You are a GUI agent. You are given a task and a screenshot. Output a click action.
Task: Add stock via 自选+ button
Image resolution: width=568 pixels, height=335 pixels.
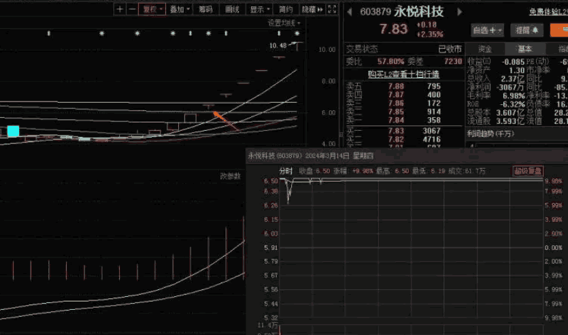pos(487,30)
